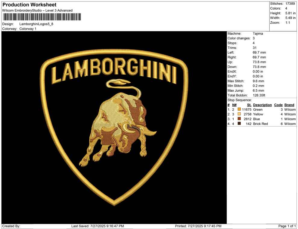Click the 'Color changes:' label
The height and width of the screenshot is (229, 298).
coord(239,38)
